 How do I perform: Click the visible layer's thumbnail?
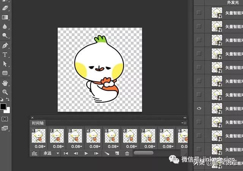tap(217, 109)
